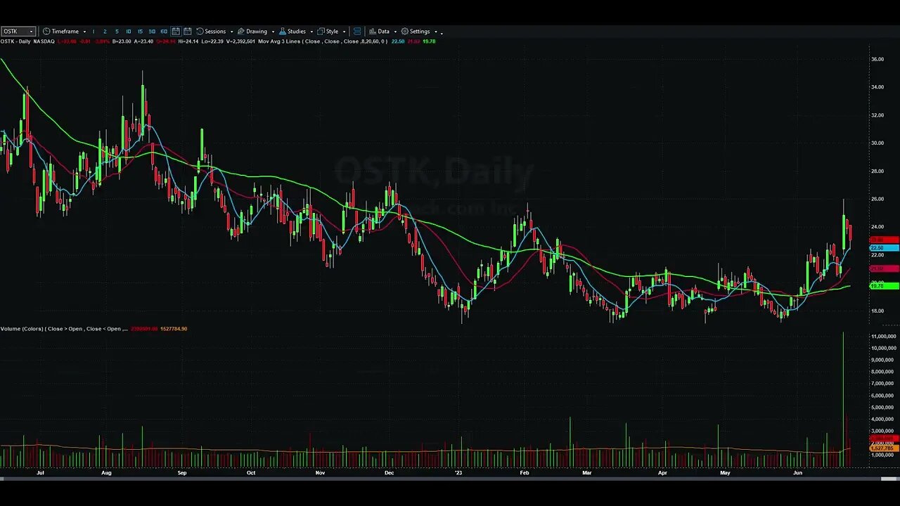The image size is (900, 506).
Task: Click the Volume (Colors) study label
Action: coord(64,329)
